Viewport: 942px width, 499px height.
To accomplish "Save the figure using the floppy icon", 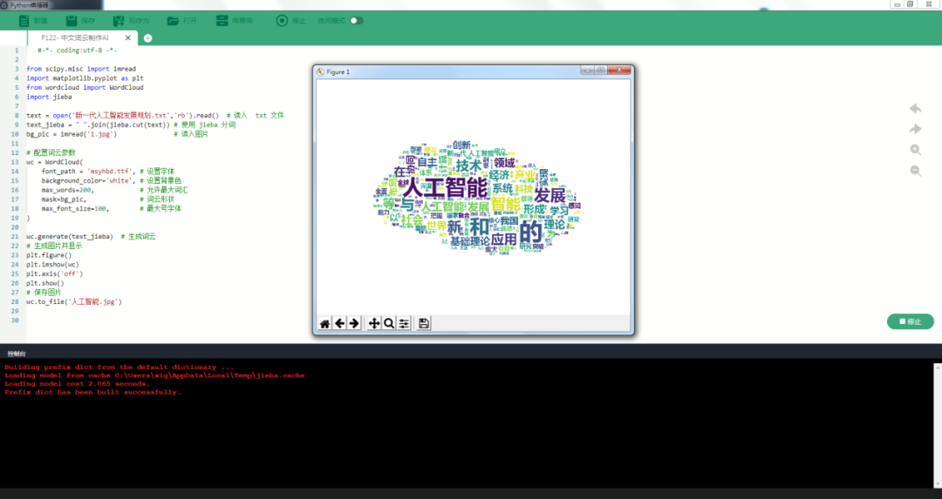I will point(424,323).
